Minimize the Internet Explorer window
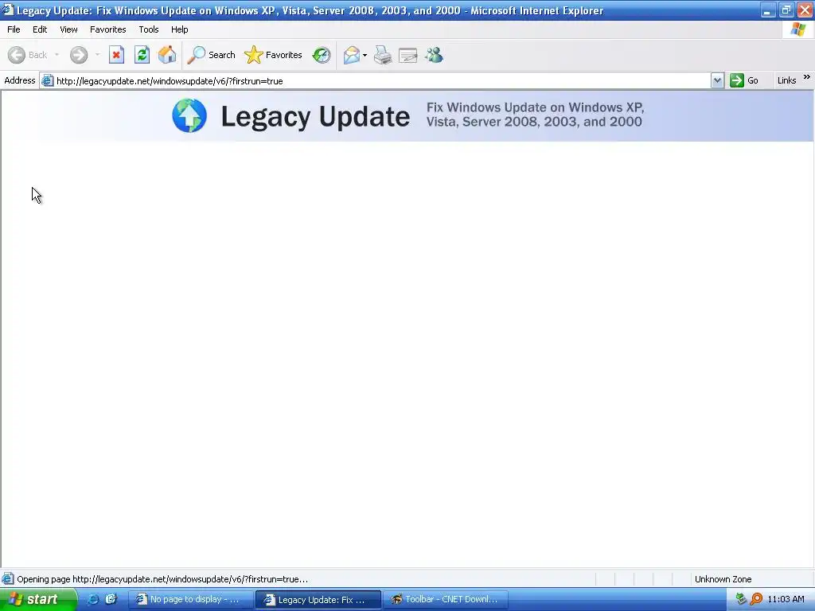The image size is (815, 611). [767, 10]
